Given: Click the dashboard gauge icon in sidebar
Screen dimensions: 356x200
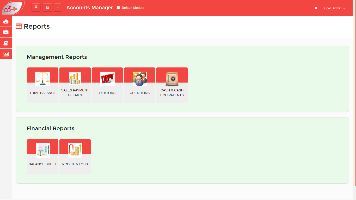Looking at the screenshot, I should tap(6, 21).
